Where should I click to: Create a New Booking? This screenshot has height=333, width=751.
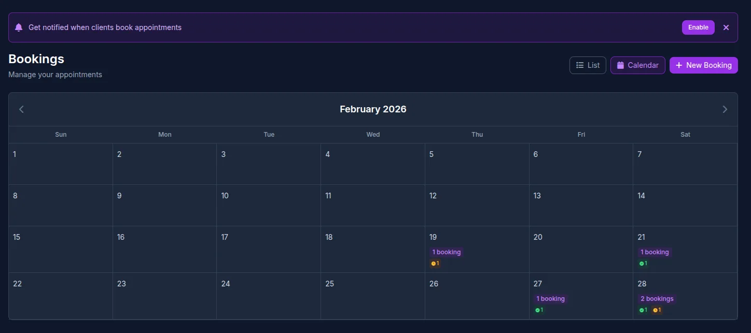(x=703, y=65)
